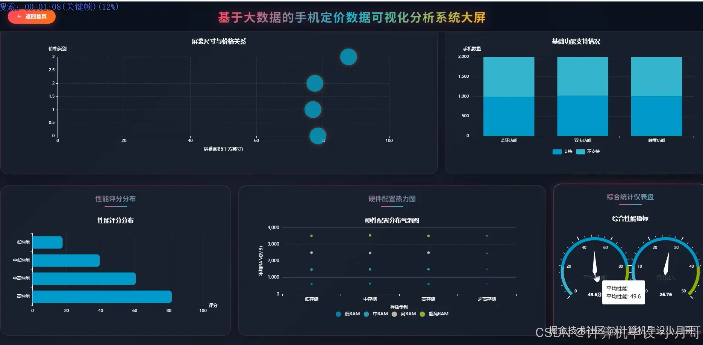Screen dimensions: 703x345
Task: Click the 蓝牙功能 stacked bar
Action: tap(509, 96)
